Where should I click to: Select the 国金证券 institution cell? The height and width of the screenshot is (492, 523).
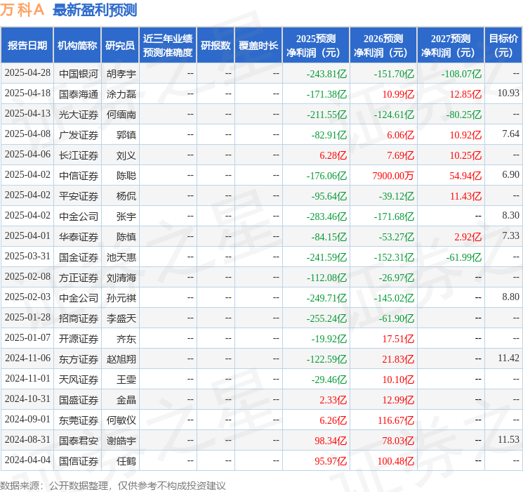(79, 257)
